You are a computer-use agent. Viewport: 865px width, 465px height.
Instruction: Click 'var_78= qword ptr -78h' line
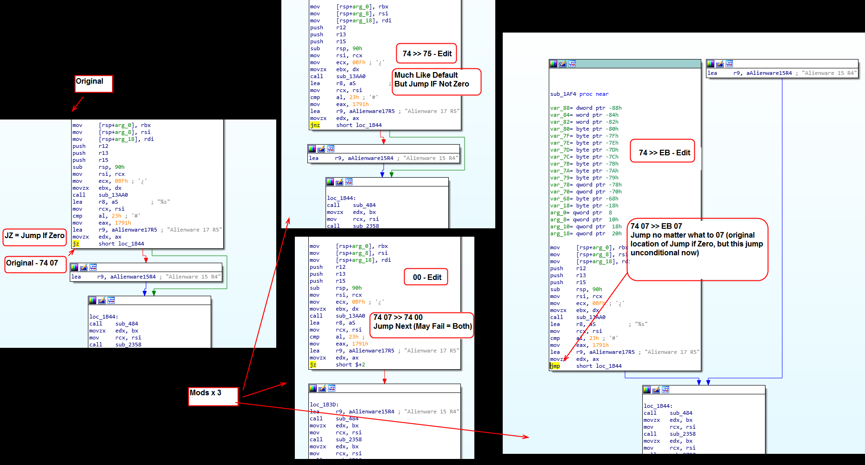tap(586, 185)
